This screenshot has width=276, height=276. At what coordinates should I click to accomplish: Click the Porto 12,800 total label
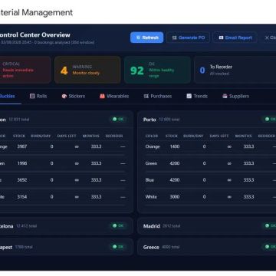(x=169, y=120)
